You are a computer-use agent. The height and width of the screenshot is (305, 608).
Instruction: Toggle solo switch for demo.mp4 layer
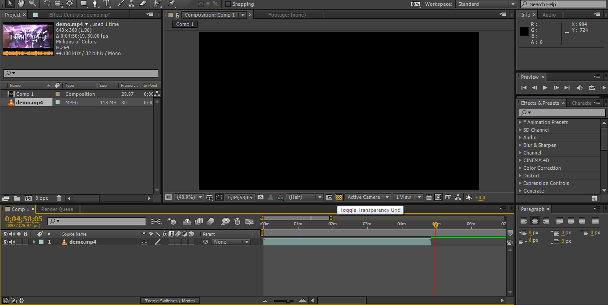pyautogui.click(x=19, y=242)
